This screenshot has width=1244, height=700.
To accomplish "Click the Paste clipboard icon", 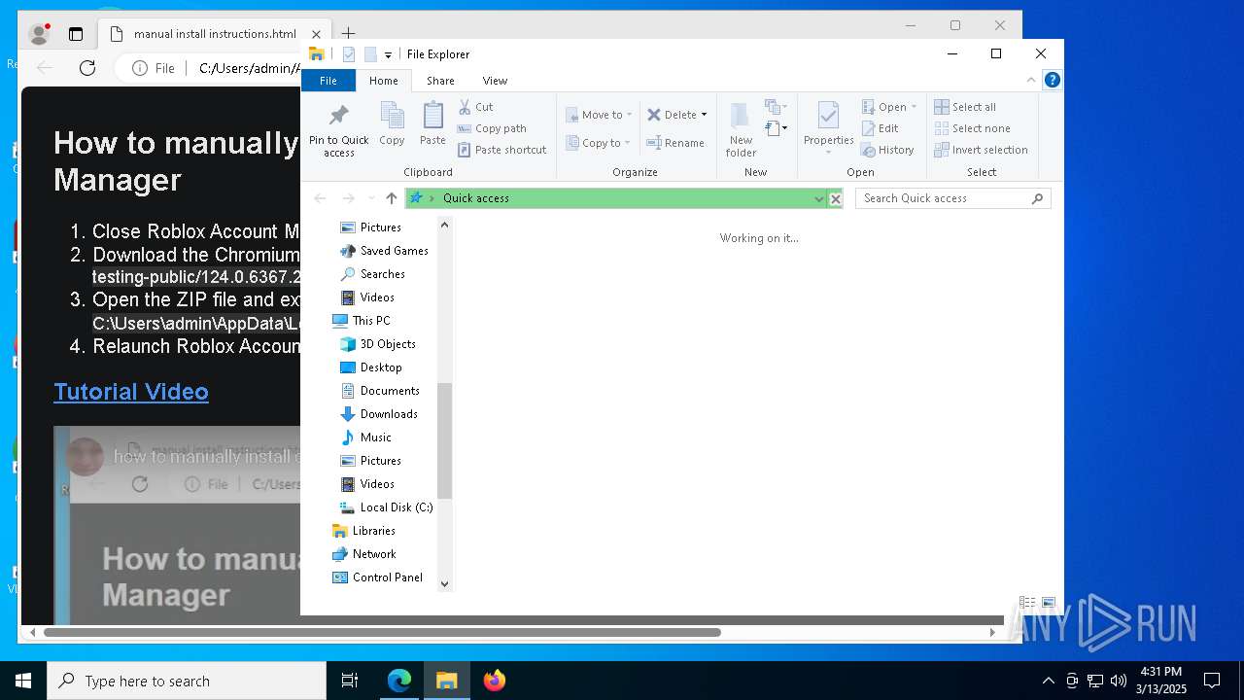I will coord(432,123).
